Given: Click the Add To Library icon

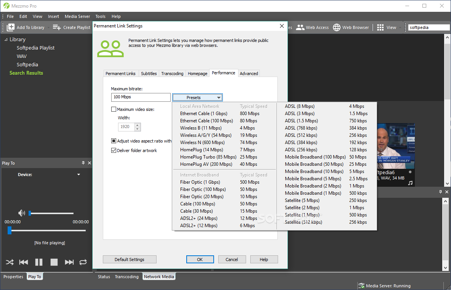Looking at the screenshot, I should tap(10, 27).
